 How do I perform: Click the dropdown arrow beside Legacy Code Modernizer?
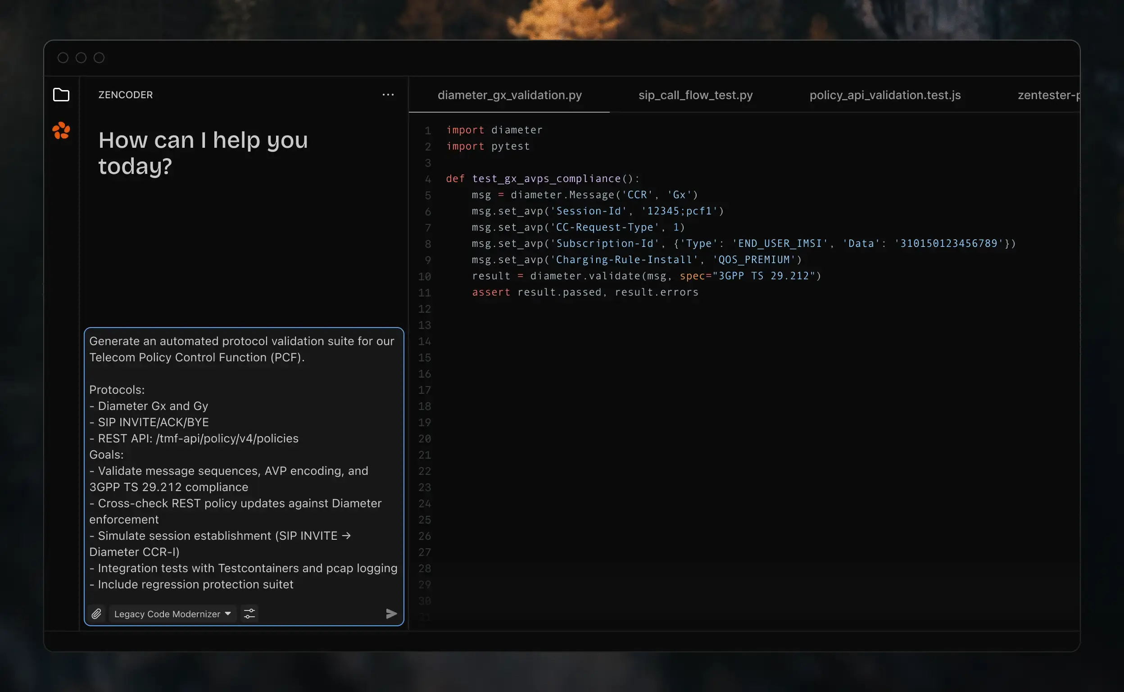point(228,614)
